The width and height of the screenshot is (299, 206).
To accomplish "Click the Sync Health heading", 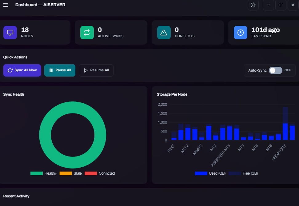I will tap(14, 94).
